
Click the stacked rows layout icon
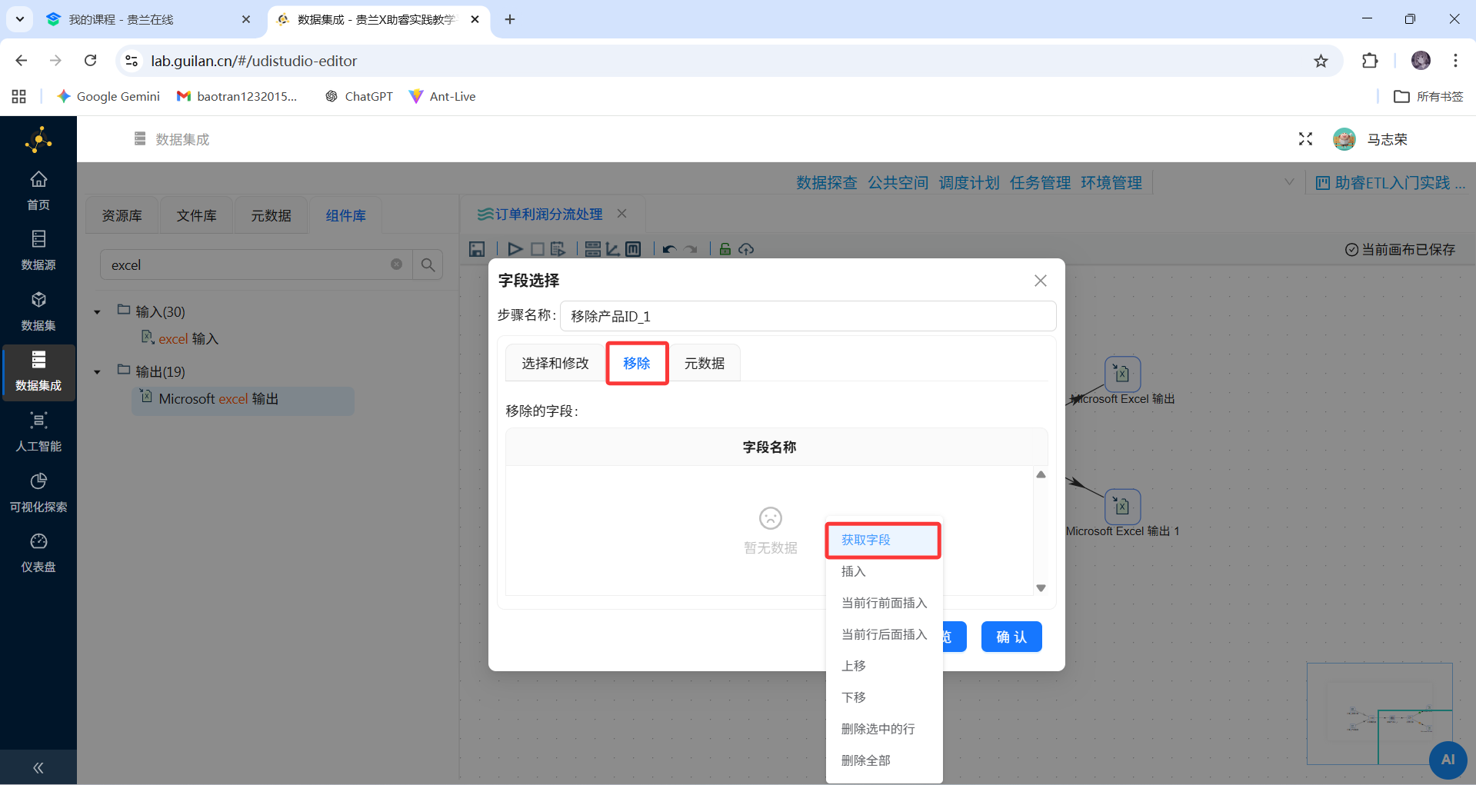coord(592,249)
